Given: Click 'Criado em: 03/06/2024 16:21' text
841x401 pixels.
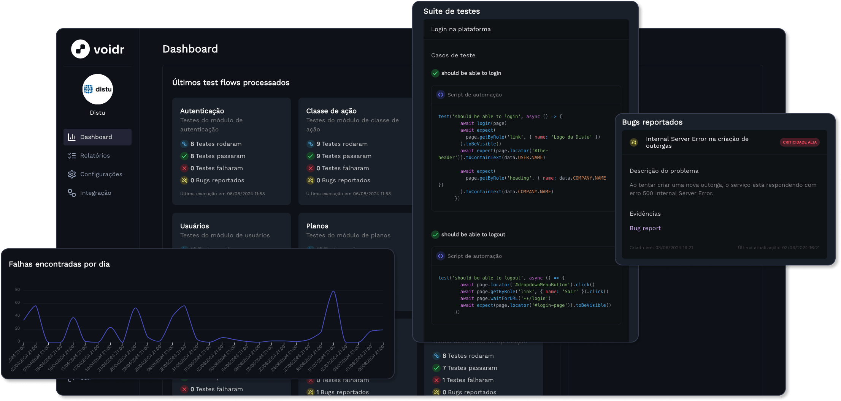Looking at the screenshot, I should (661, 248).
